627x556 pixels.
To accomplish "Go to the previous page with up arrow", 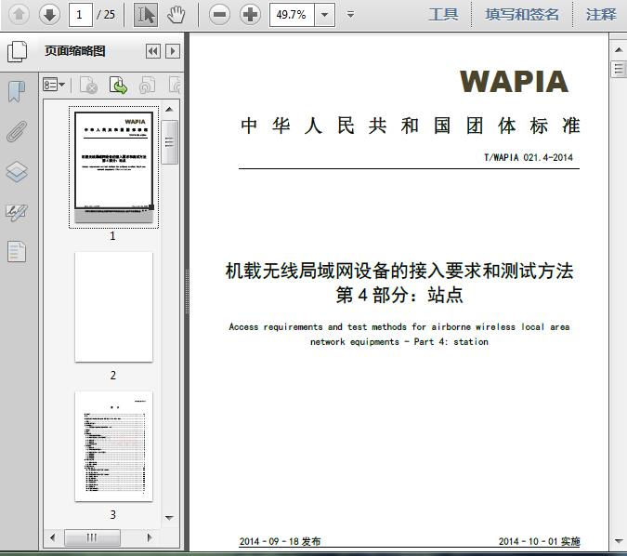I will tap(19, 14).
